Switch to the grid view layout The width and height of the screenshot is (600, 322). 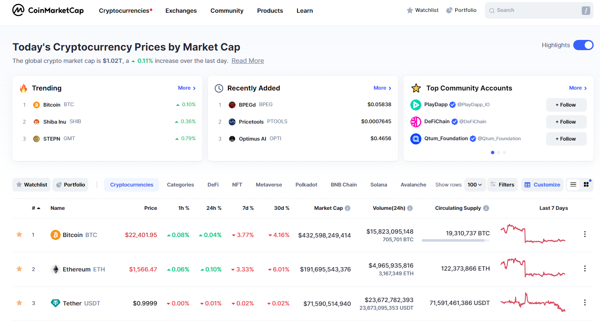point(586,184)
